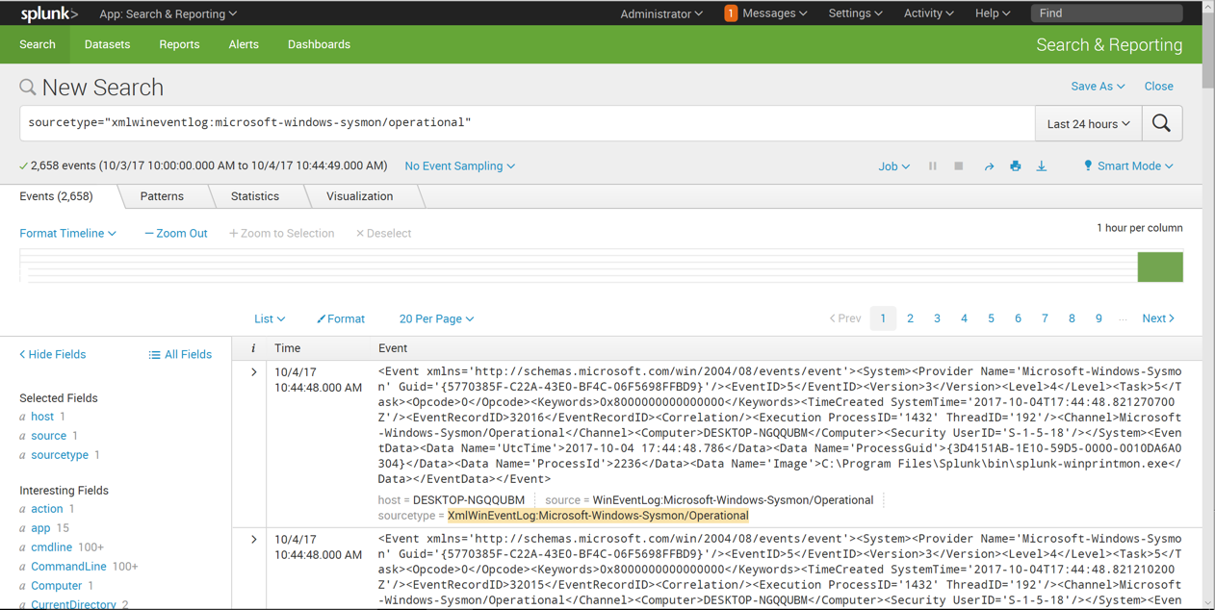Print the search results

(1015, 165)
